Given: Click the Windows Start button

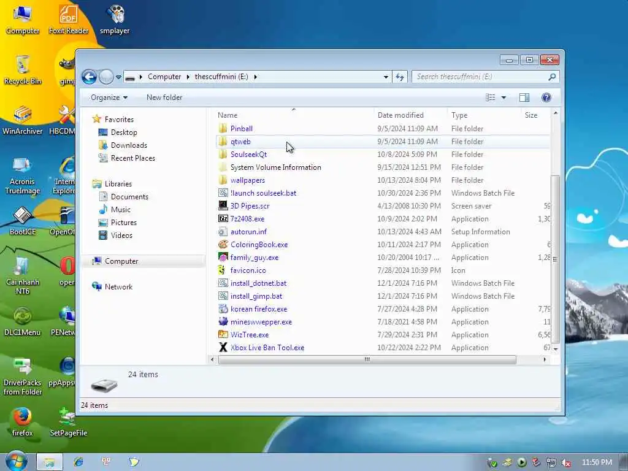Looking at the screenshot, I should [16, 461].
